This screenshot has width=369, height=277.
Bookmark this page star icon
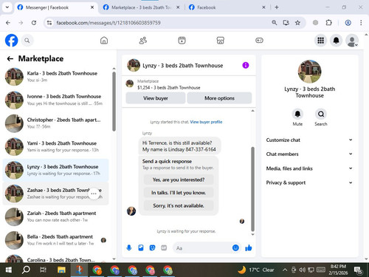297,23
